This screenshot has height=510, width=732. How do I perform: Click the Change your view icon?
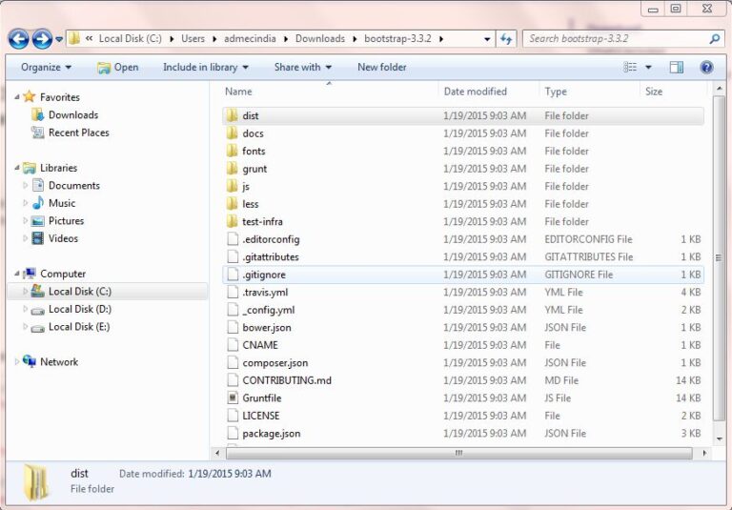coord(630,68)
